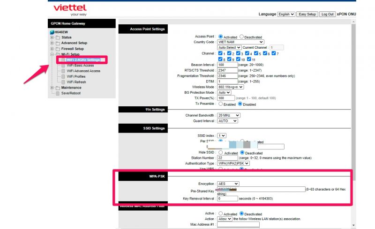Select Access Point Deactivated radio
The height and width of the screenshot is (229, 375).
tap(241, 37)
